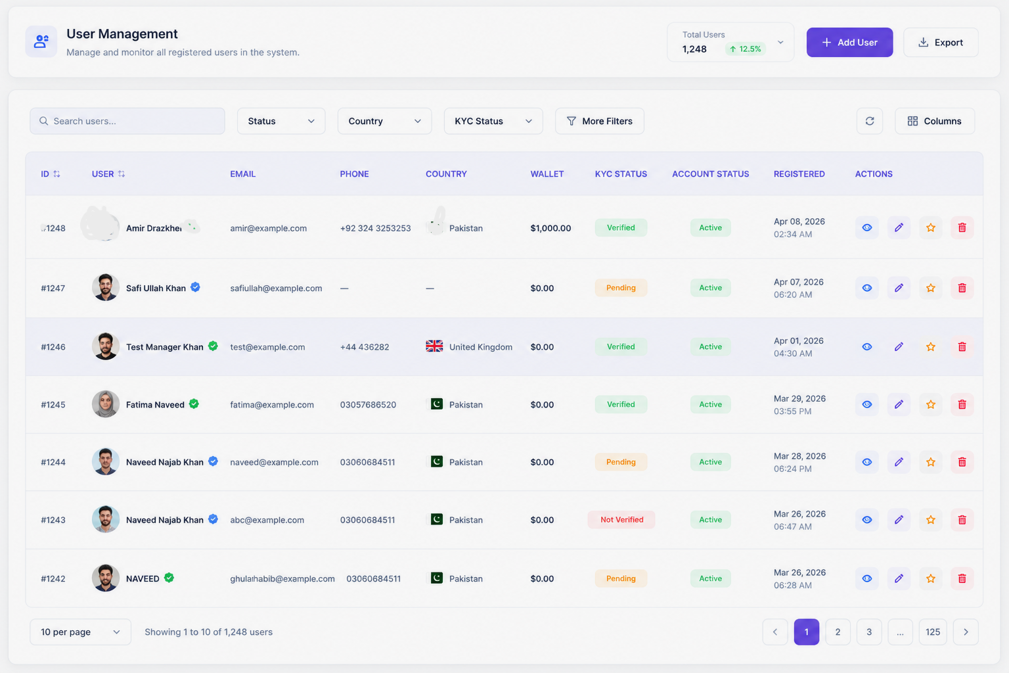This screenshot has width=1009, height=673.
Task: Go to next page arrow
Action: point(966,632)
